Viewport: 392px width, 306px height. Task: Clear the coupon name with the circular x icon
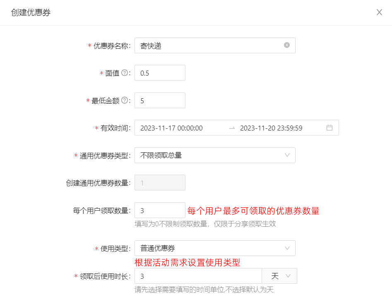pos(287,45)
